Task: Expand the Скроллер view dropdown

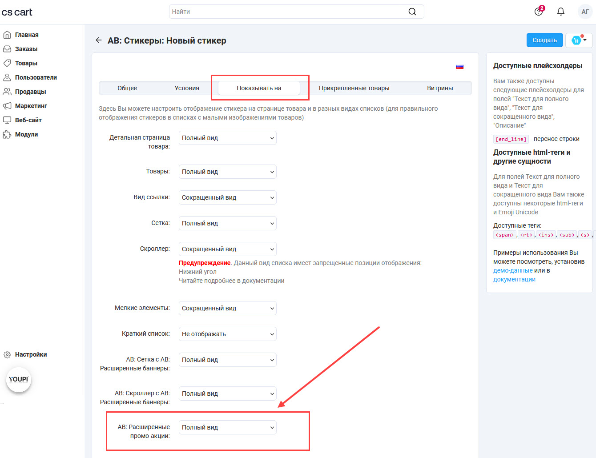Action: (x=227, y=249)
